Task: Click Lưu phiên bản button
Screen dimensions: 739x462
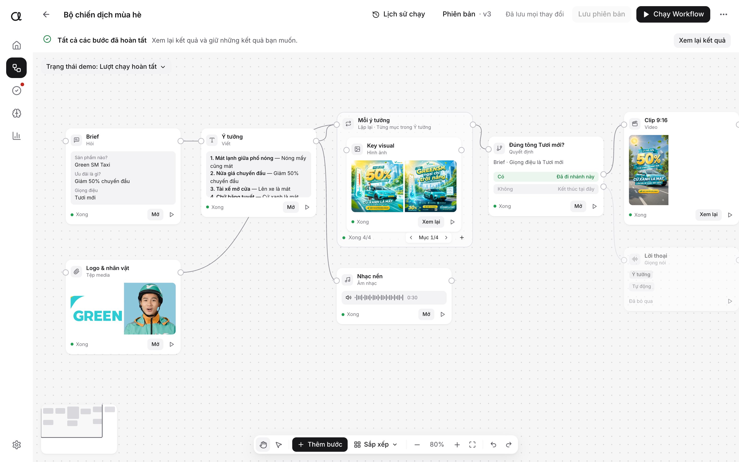Action: tap(601, 14)
